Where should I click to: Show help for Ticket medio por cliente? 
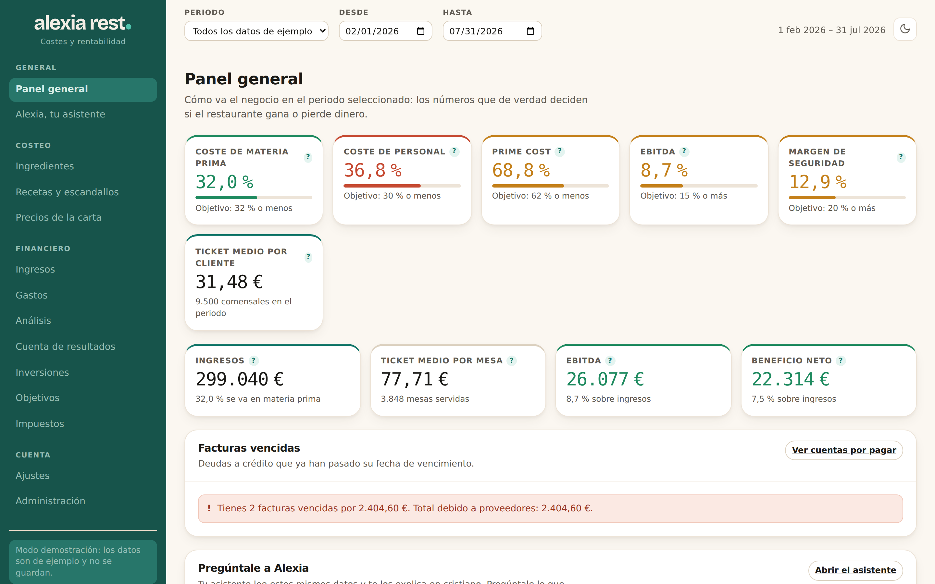308,257
